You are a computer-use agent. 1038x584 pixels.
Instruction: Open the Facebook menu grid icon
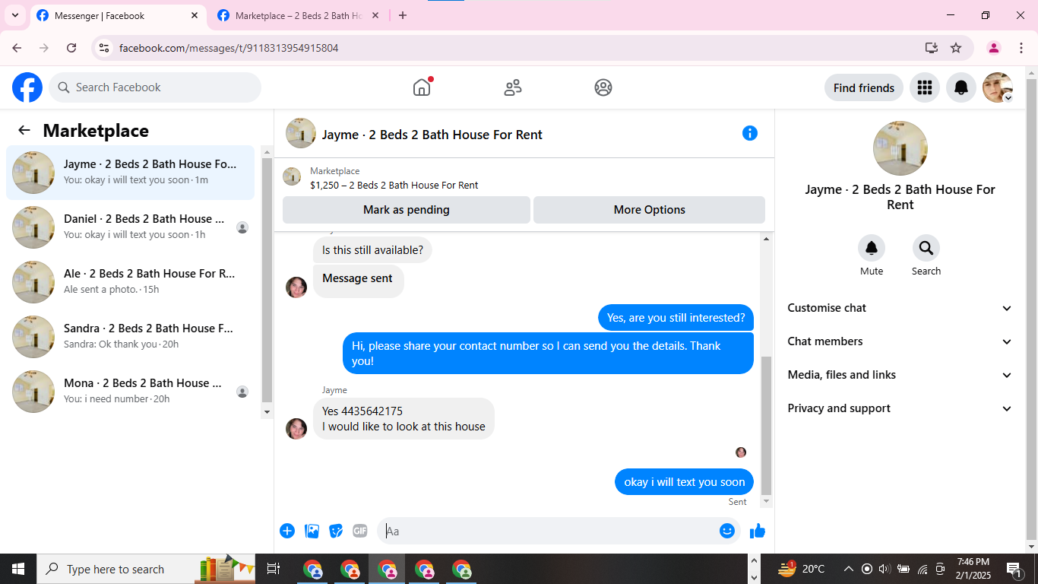pyautogui.click(x=925, y=87)
